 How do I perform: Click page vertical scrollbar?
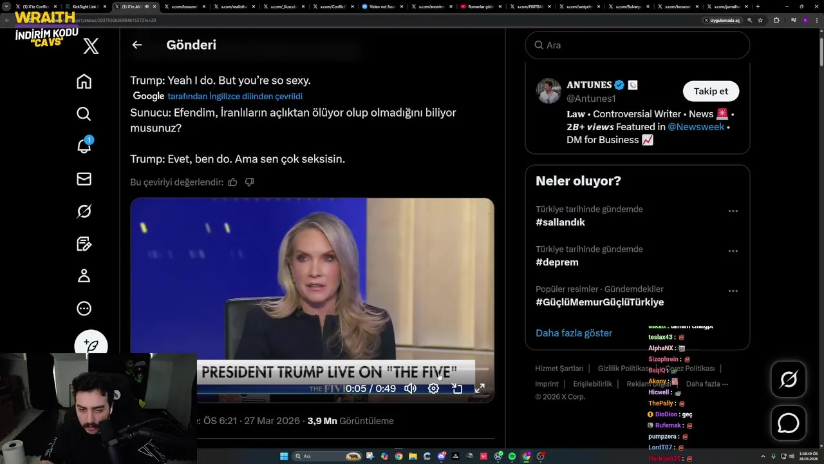click(x=821, y=52)
